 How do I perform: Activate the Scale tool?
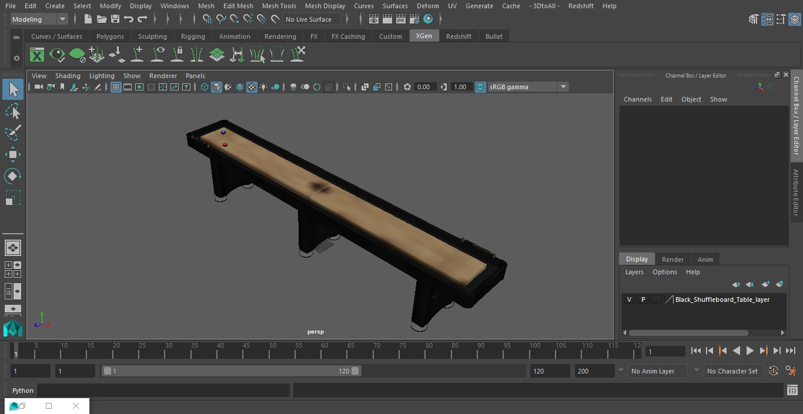[x=12, y=198]
